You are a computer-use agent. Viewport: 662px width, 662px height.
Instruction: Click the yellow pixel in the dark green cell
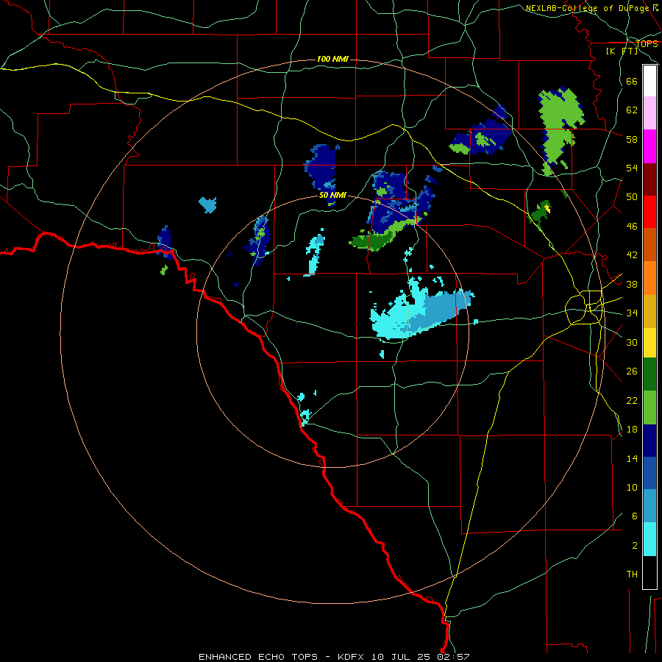[547, 207]
